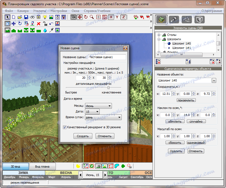
Task: Click the случайно button
Action: pos(196,121)
